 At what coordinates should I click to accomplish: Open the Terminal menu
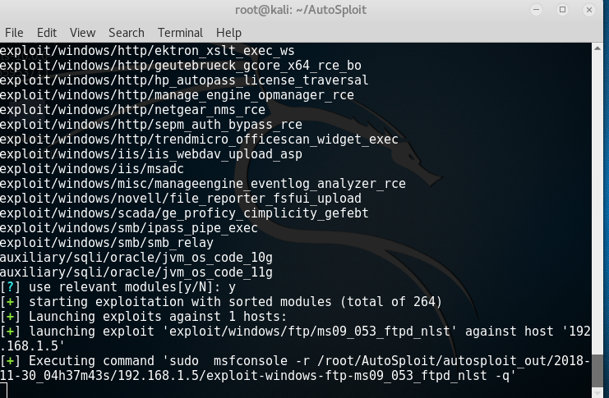point(180,33)
